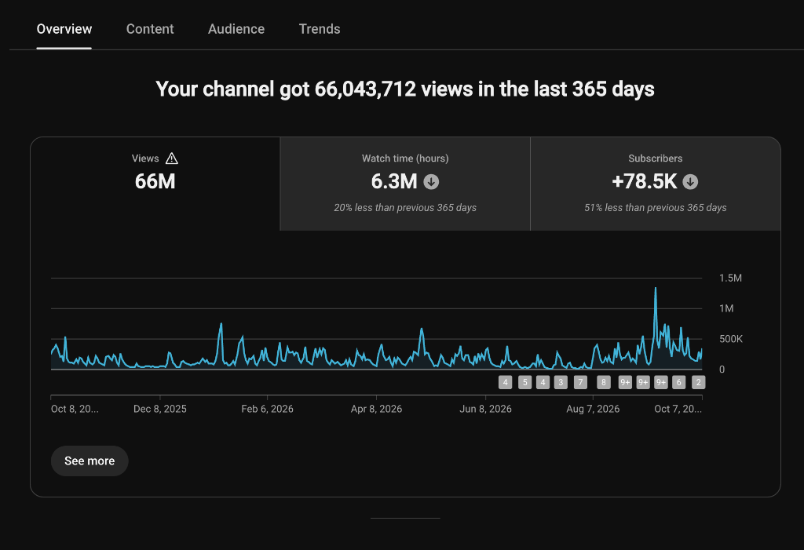804x550 pixels.
Task: Click the warning triangle icon beside Views
Action: pyautogui.click(x=172, y=158)
